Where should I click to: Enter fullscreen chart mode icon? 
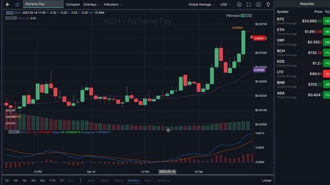(249, 5)
